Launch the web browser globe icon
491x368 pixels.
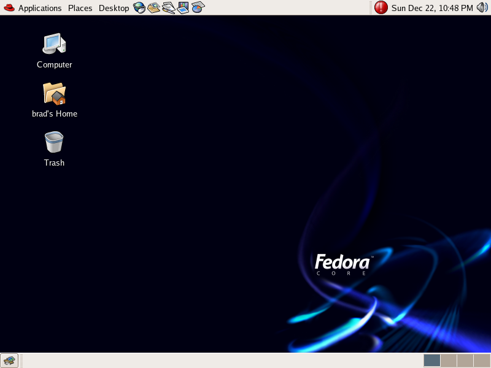tap(139, 7)
